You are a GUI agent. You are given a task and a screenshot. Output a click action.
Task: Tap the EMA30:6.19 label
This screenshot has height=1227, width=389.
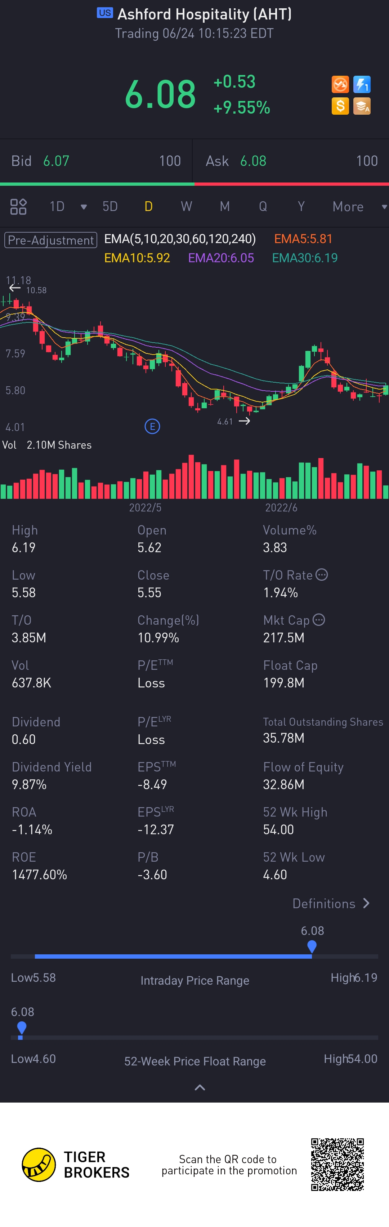(x=305, y=258)
